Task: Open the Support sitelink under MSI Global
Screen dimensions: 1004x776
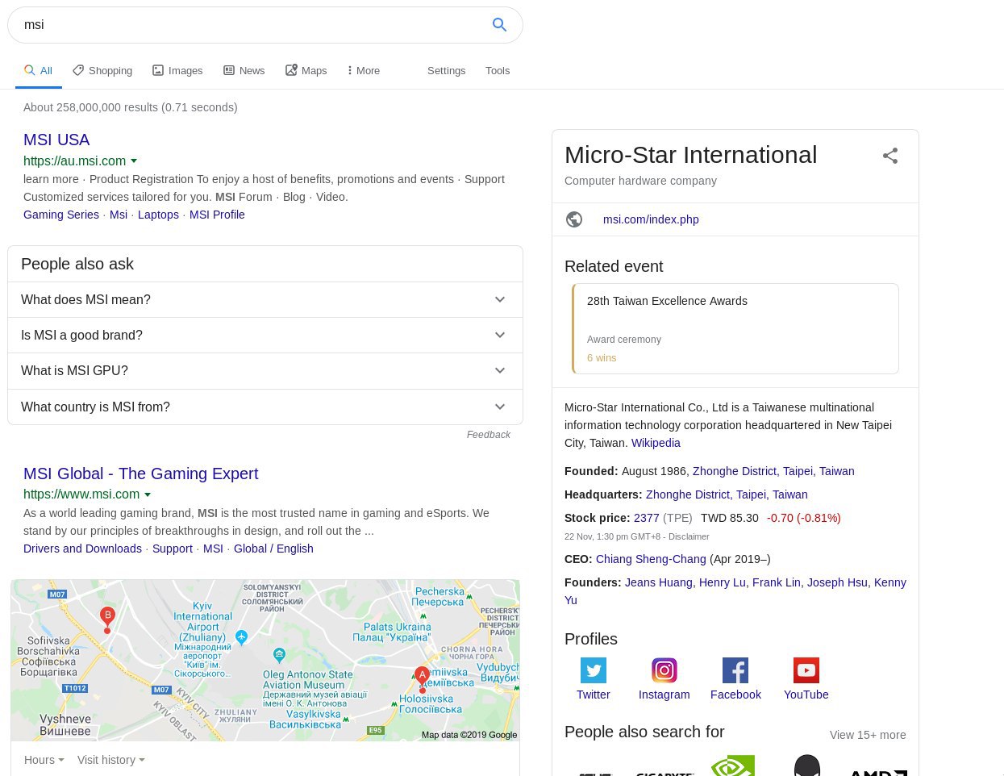Action: coord(173,549)
